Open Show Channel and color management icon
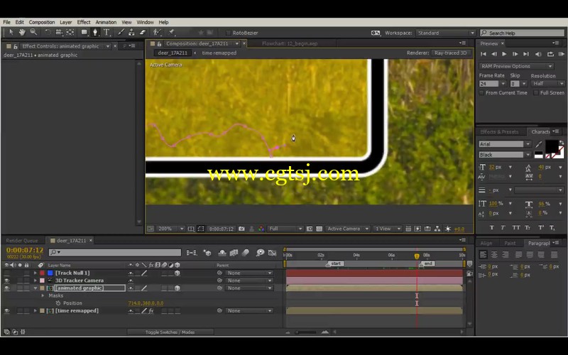Viewport: 568px width, 355px height. (x=261, y=229)
